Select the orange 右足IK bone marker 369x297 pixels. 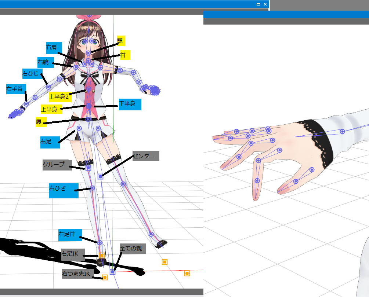point(102,255)
